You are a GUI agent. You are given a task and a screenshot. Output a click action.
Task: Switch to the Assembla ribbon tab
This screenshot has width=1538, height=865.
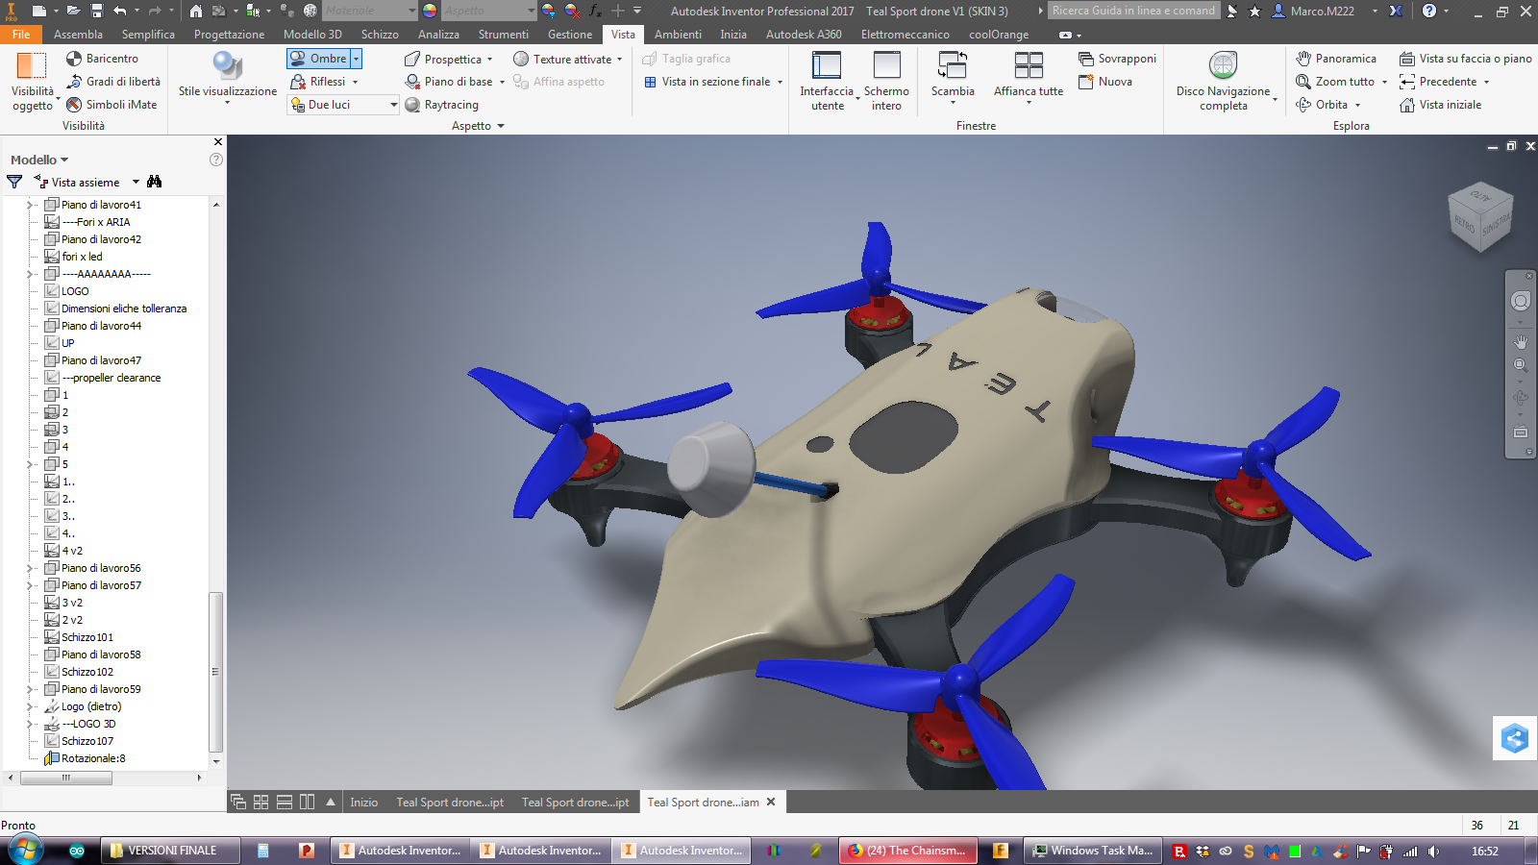point(78,34)
